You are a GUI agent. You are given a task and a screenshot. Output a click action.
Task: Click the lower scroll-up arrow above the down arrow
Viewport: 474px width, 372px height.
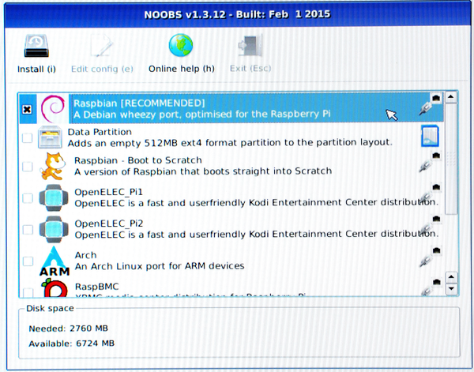click(451, 277)
